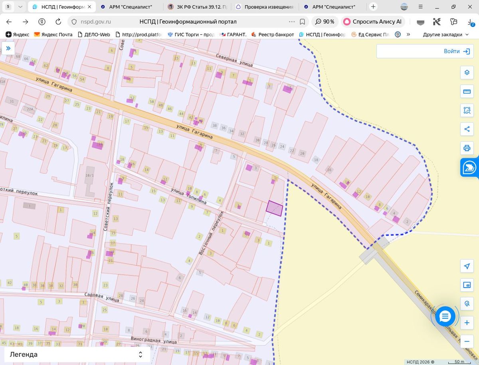The image size is (479, 365).
Task: Expand the left sidebar panel with double chevron
Action: [x=8, y=49]
